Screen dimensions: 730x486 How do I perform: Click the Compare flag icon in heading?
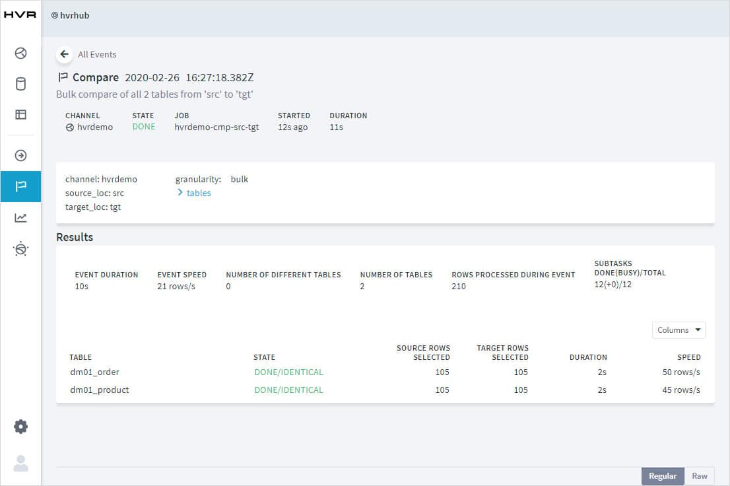(x=63, y=77)
